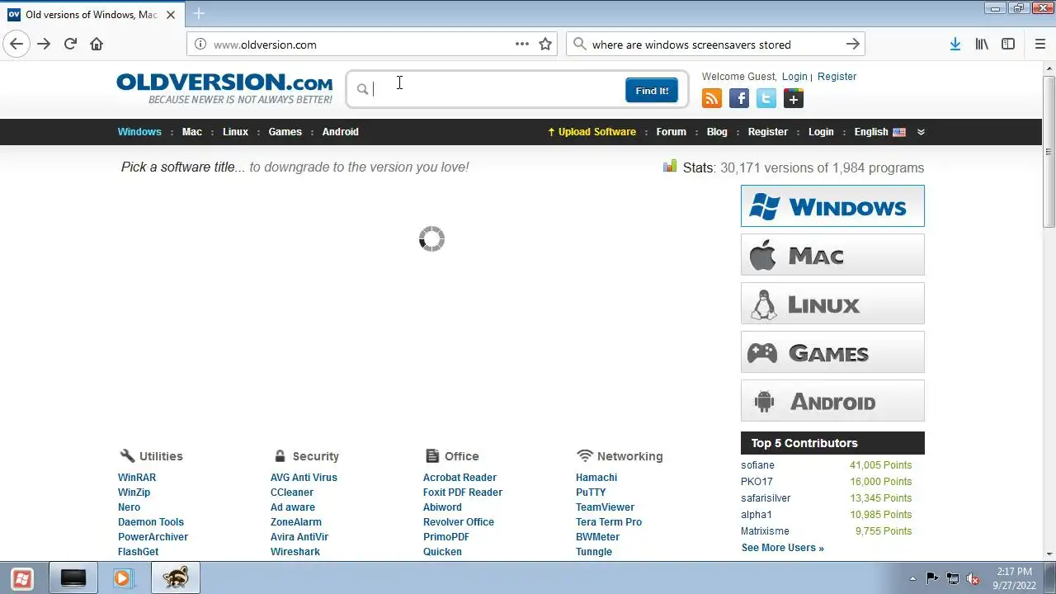Screen dimensions: 1056x594
Task: Open the RSS feed icon
Action: coord(712,99)
